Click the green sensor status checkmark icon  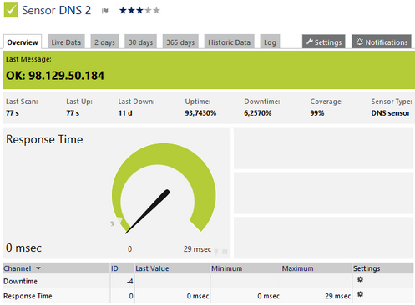(x=11, y=10)
